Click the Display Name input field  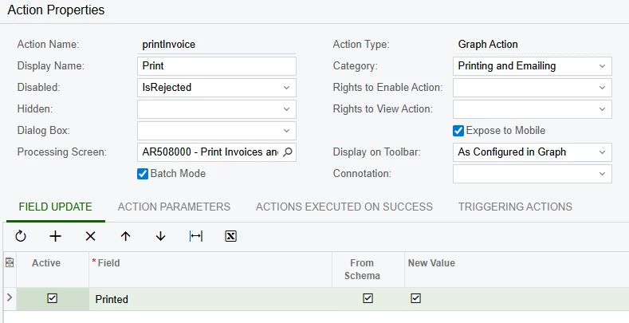coord(216,65)
